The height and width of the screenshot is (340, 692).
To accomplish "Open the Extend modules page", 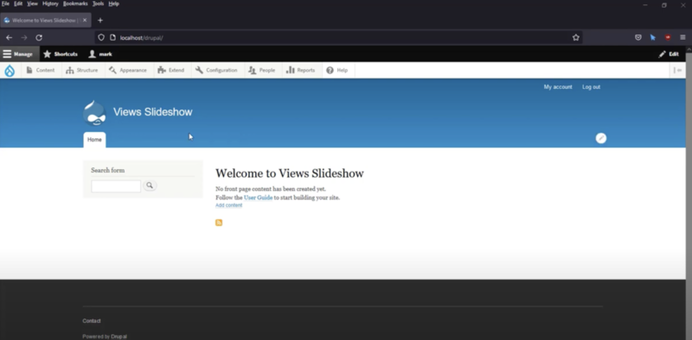I will 171,71.
